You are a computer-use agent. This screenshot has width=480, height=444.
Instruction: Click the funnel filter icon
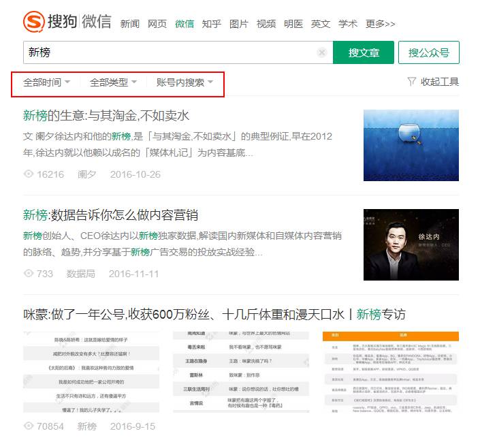pyautogui.click(x=411, y=82)
